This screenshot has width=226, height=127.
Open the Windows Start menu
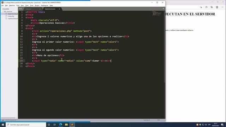3,125
